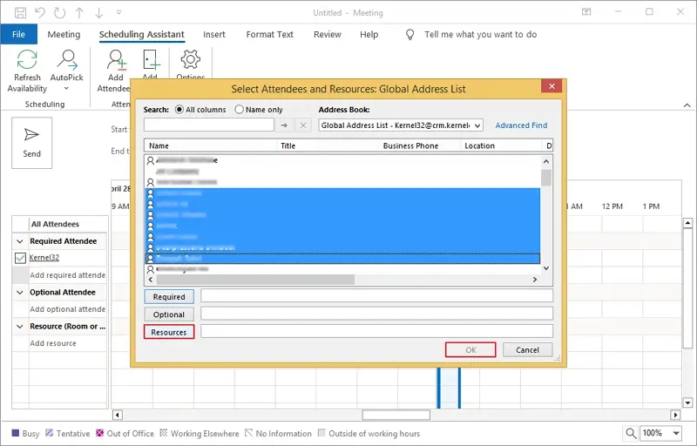
Task: Confirm with the OK button
Action: point(470,350)
